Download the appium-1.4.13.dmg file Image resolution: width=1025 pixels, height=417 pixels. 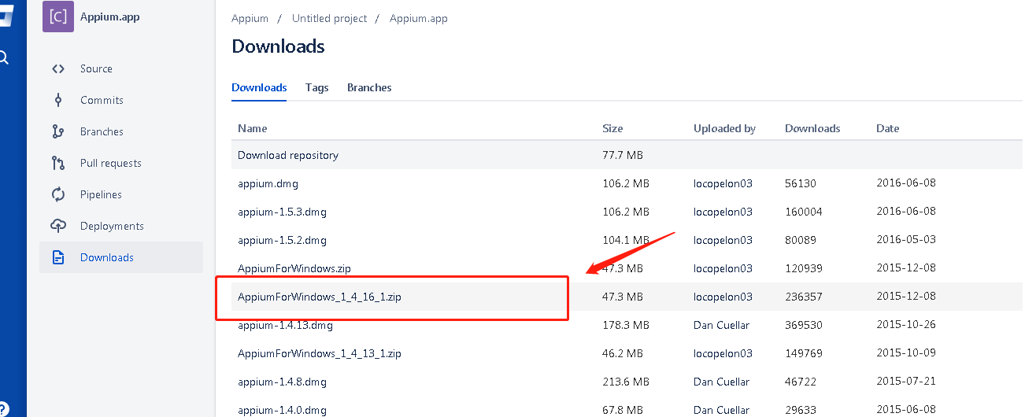(285, 325)
